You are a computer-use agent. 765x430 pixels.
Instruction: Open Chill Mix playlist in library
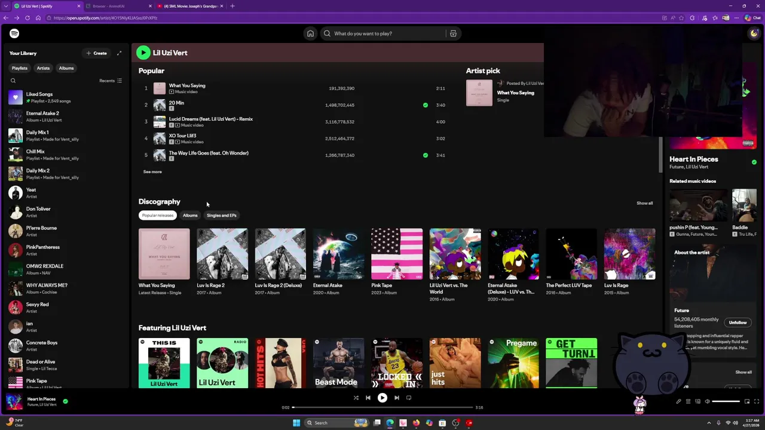[x=66, y=155]
